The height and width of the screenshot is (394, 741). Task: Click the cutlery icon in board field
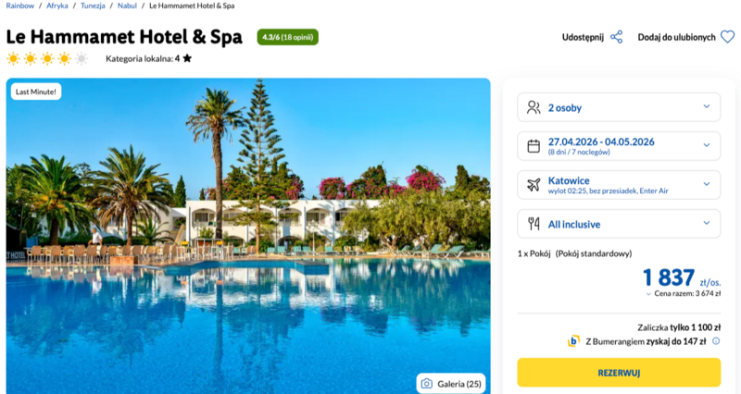(534, 224)
